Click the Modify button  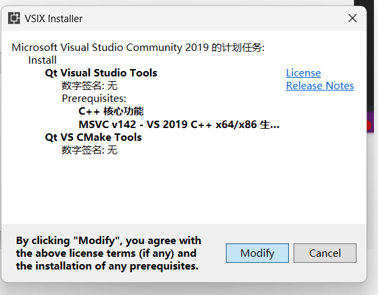coord(257,253)
